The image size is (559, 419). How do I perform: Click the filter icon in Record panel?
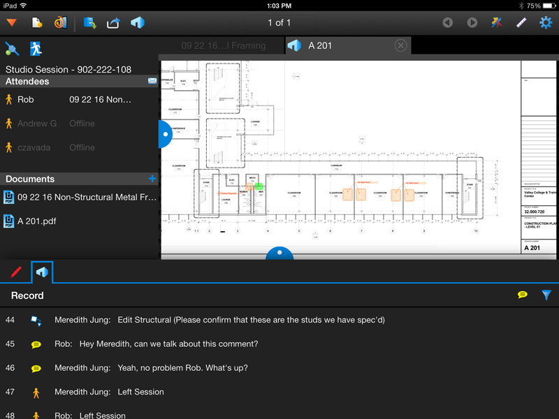(x=546, y=295)
